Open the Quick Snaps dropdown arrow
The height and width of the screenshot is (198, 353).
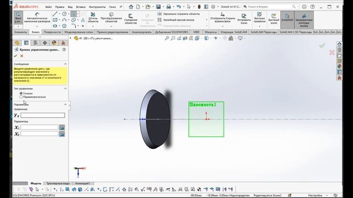(259, 26)
